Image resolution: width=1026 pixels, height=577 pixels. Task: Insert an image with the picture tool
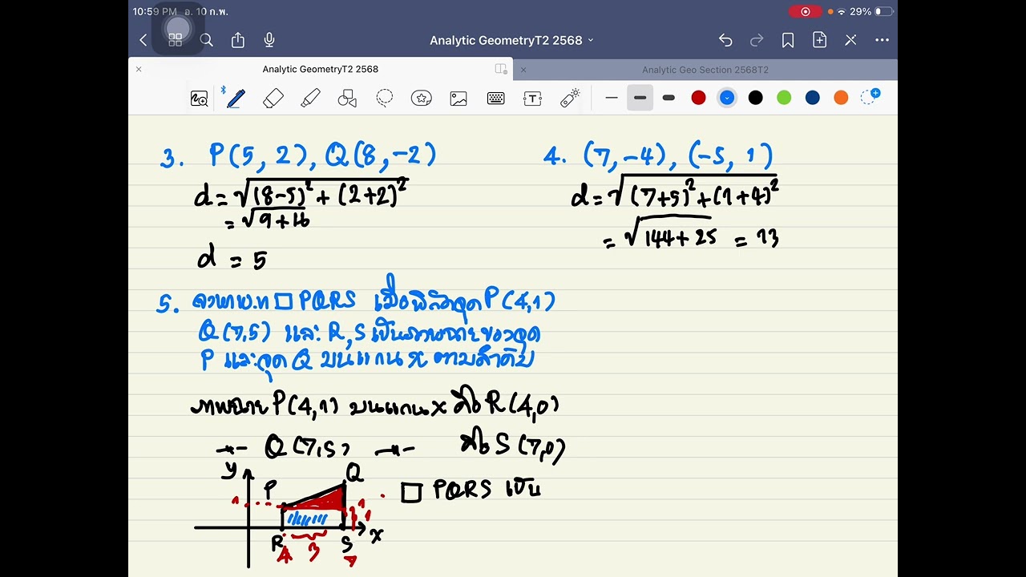(x=458, y=99)
